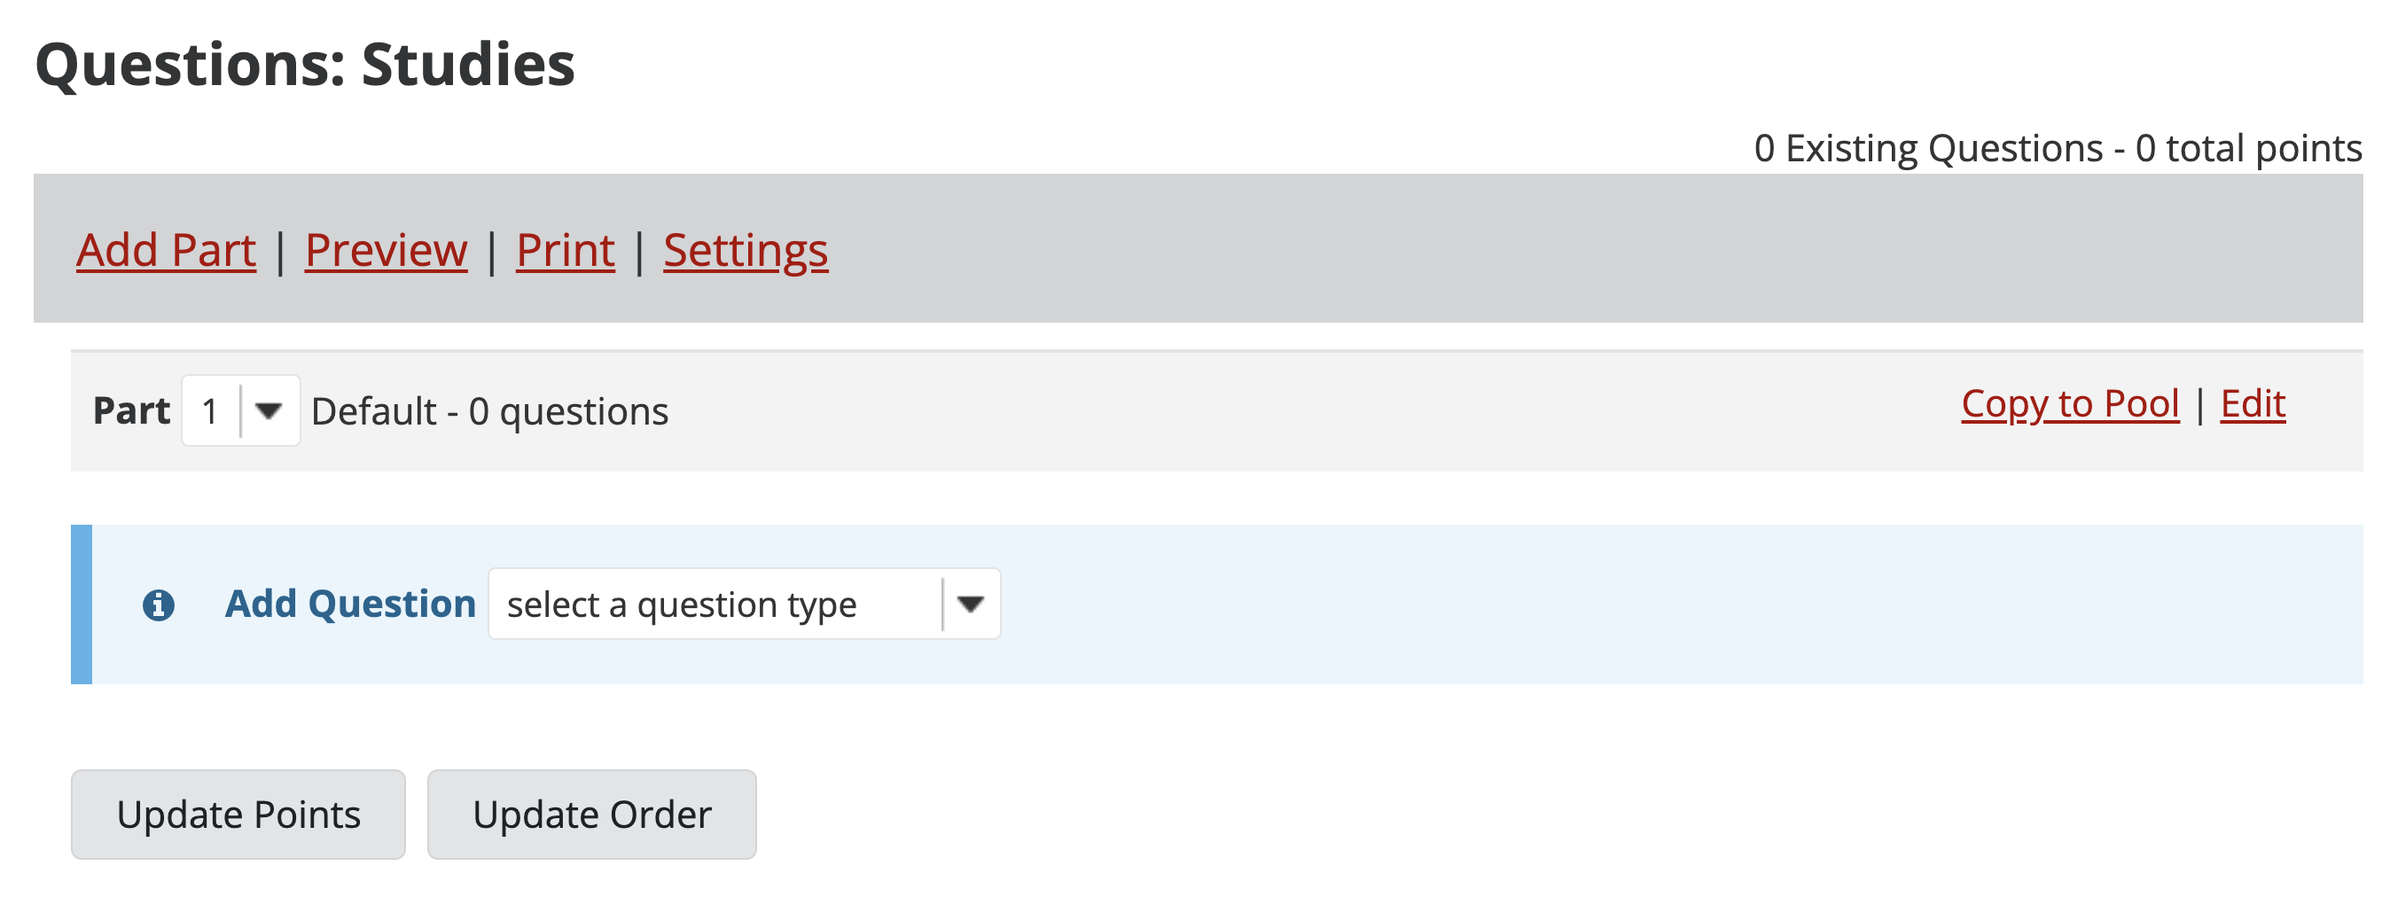2390x897 pixels.
Task: Select the Part selector showing 1
Action: (241, 411)
